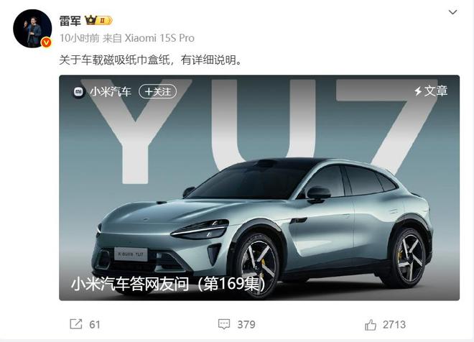Click the Xiaomi Mi logo icon
The height and width of the screenshot is (342, 474).
[78, 91]
